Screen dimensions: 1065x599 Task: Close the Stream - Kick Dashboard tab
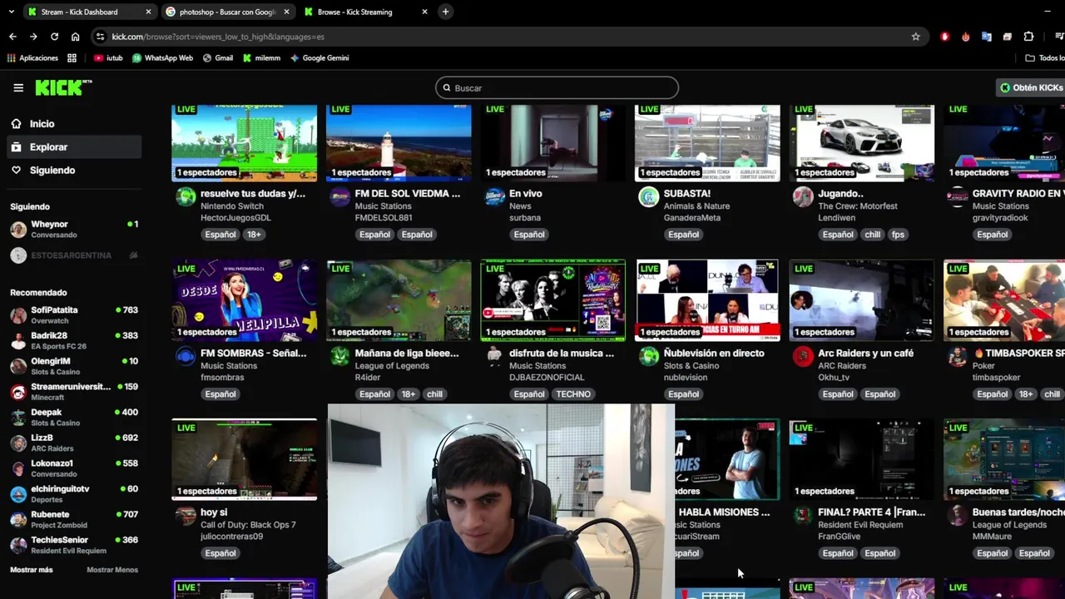point(149,12)
